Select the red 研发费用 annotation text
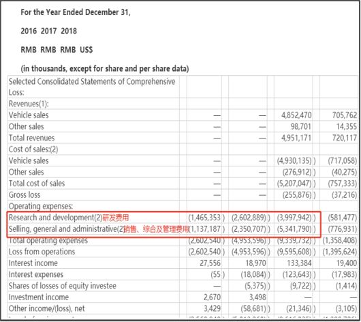The image size is (361, 322). [116, 218]
